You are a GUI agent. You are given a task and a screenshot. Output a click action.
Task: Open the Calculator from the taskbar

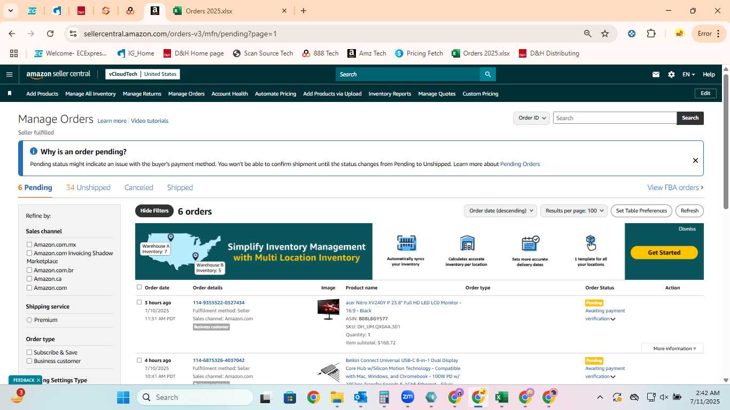[384, 397]
